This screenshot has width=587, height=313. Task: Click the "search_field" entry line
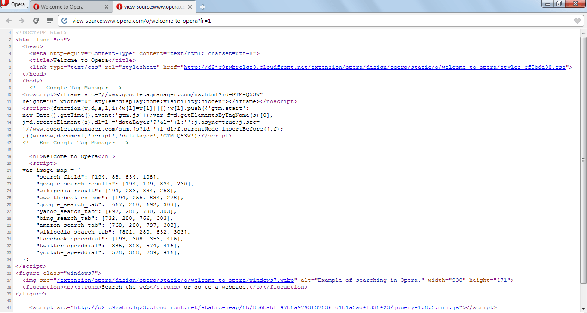tap(98, 177)
